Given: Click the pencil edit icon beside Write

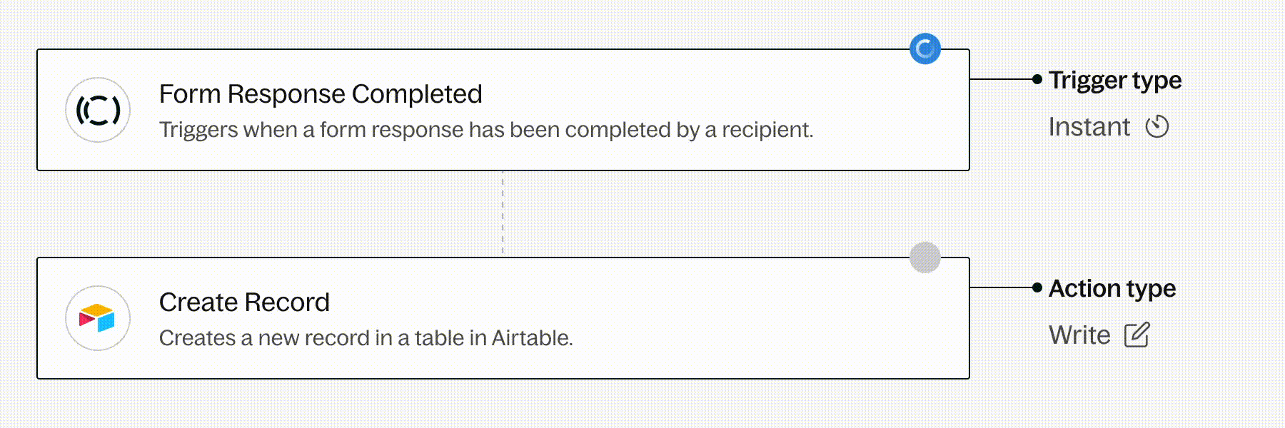Looking at the screenshot, I should [1137, 335].
